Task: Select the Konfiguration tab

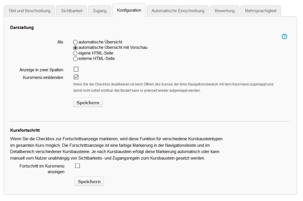Action: (x=129, y=10)
